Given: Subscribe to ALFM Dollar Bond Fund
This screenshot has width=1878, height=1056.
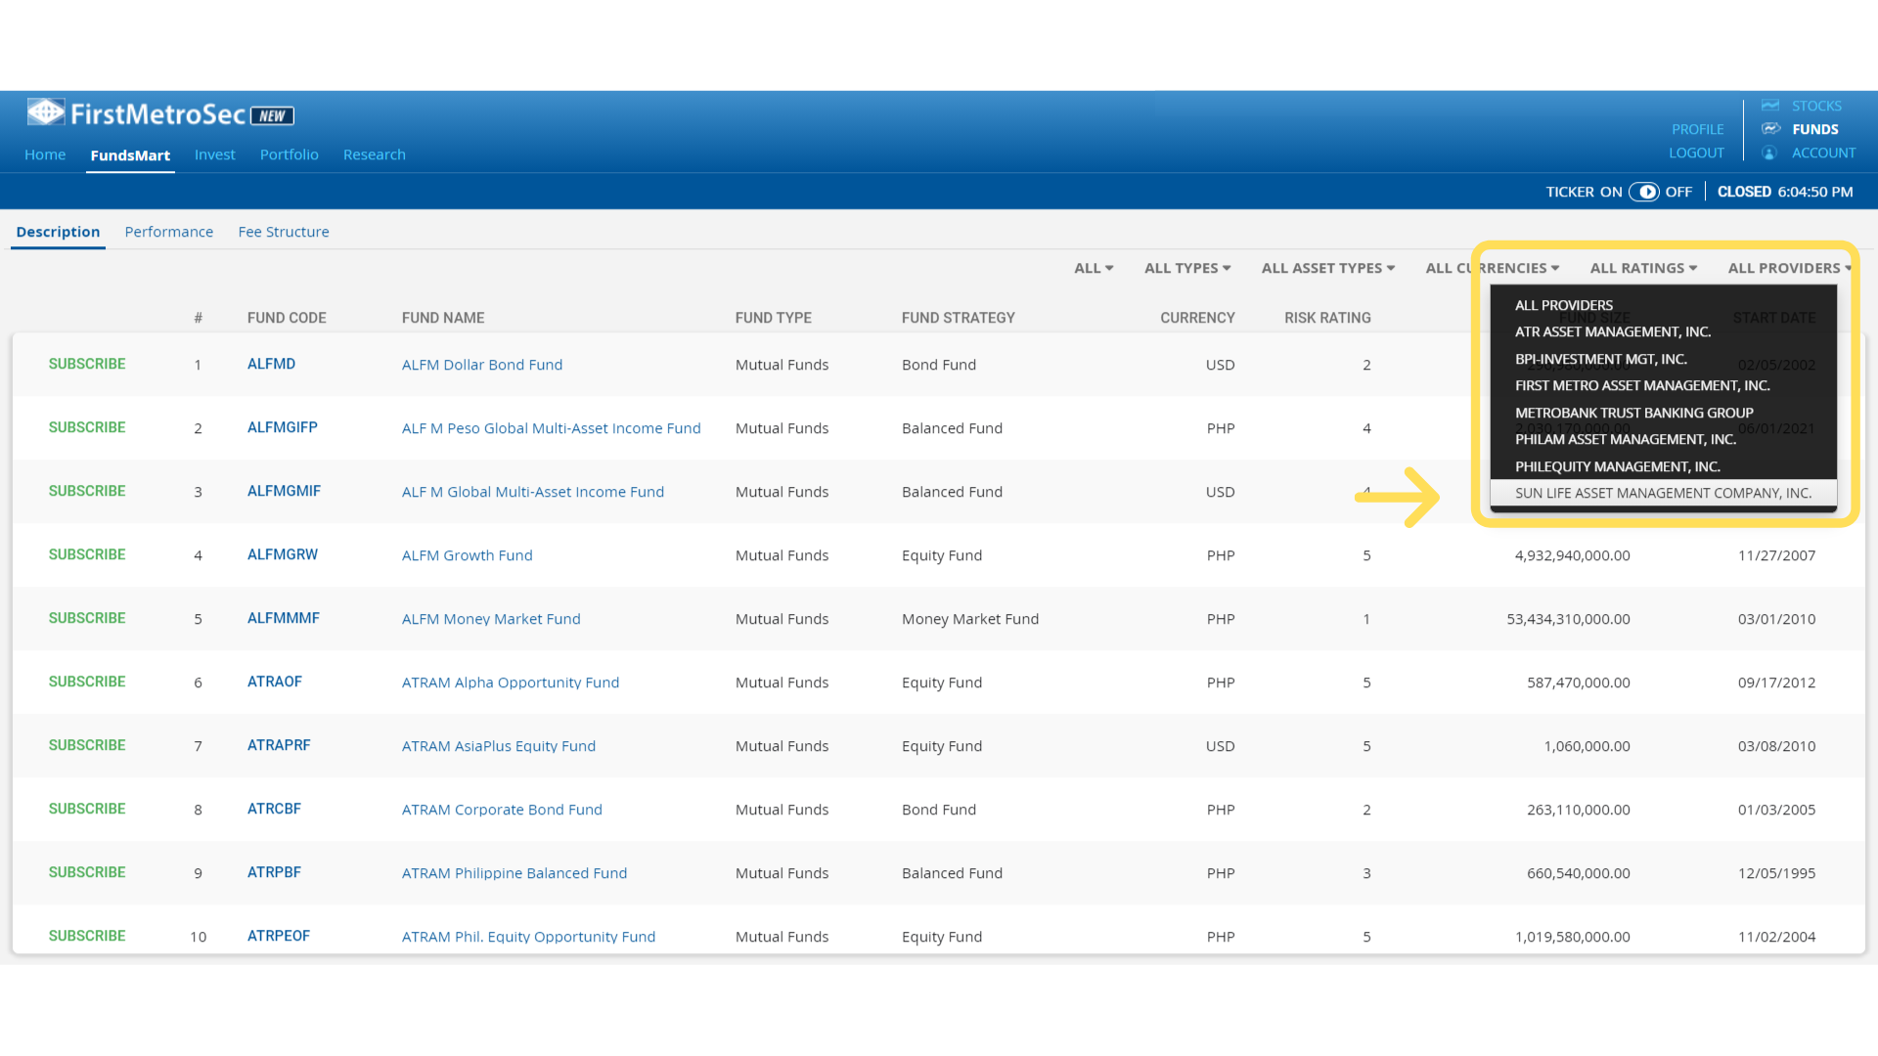Looking at the screenshot, I should pos(87,364).
